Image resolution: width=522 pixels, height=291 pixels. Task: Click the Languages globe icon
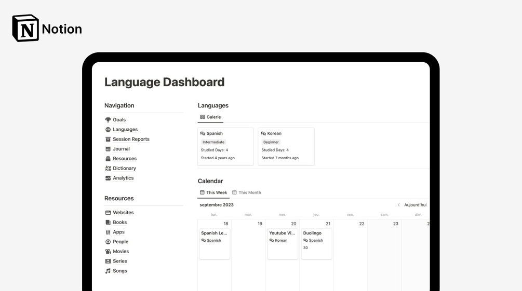108,129
